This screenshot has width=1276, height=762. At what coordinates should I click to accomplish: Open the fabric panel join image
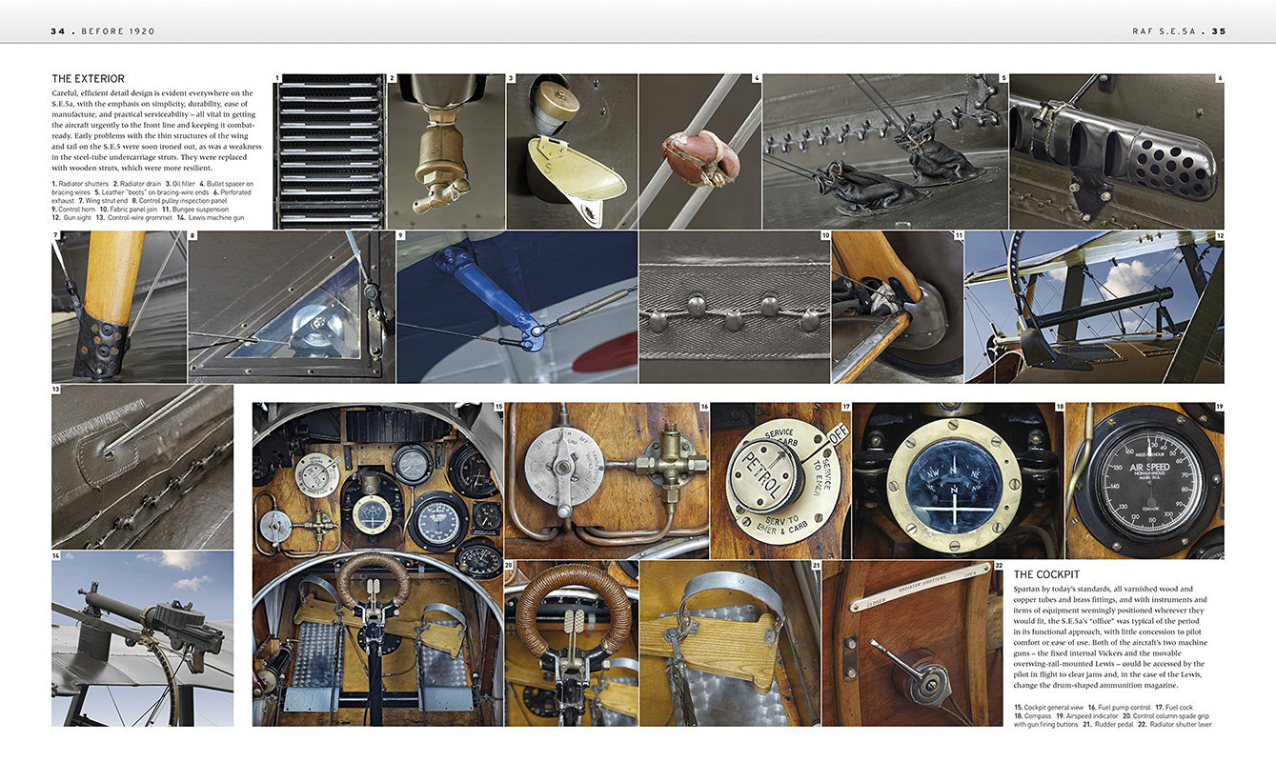tap(735, 307)
